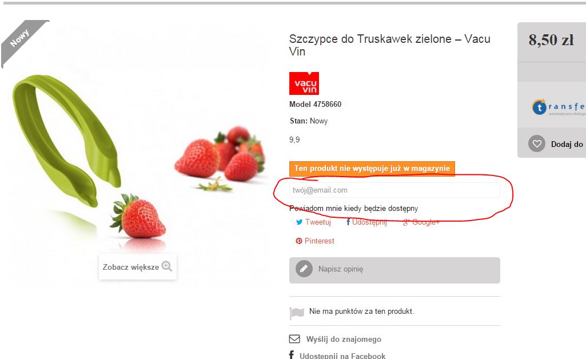Click the magnifier icon beside Zobacz większe
The width and height of the screenshot is (586, 359).
coord(167,266)
